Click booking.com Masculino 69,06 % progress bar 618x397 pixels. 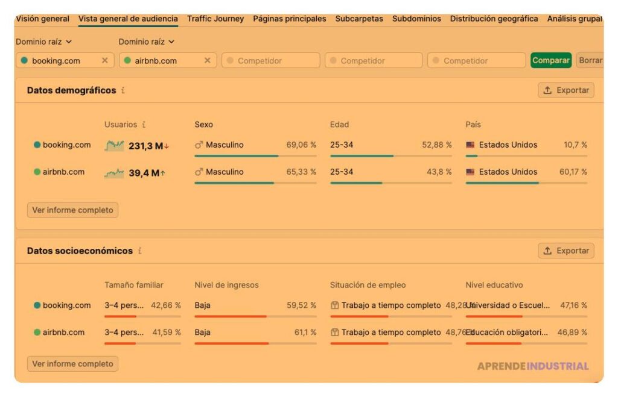pyautogui.click(x=255, y=156)
